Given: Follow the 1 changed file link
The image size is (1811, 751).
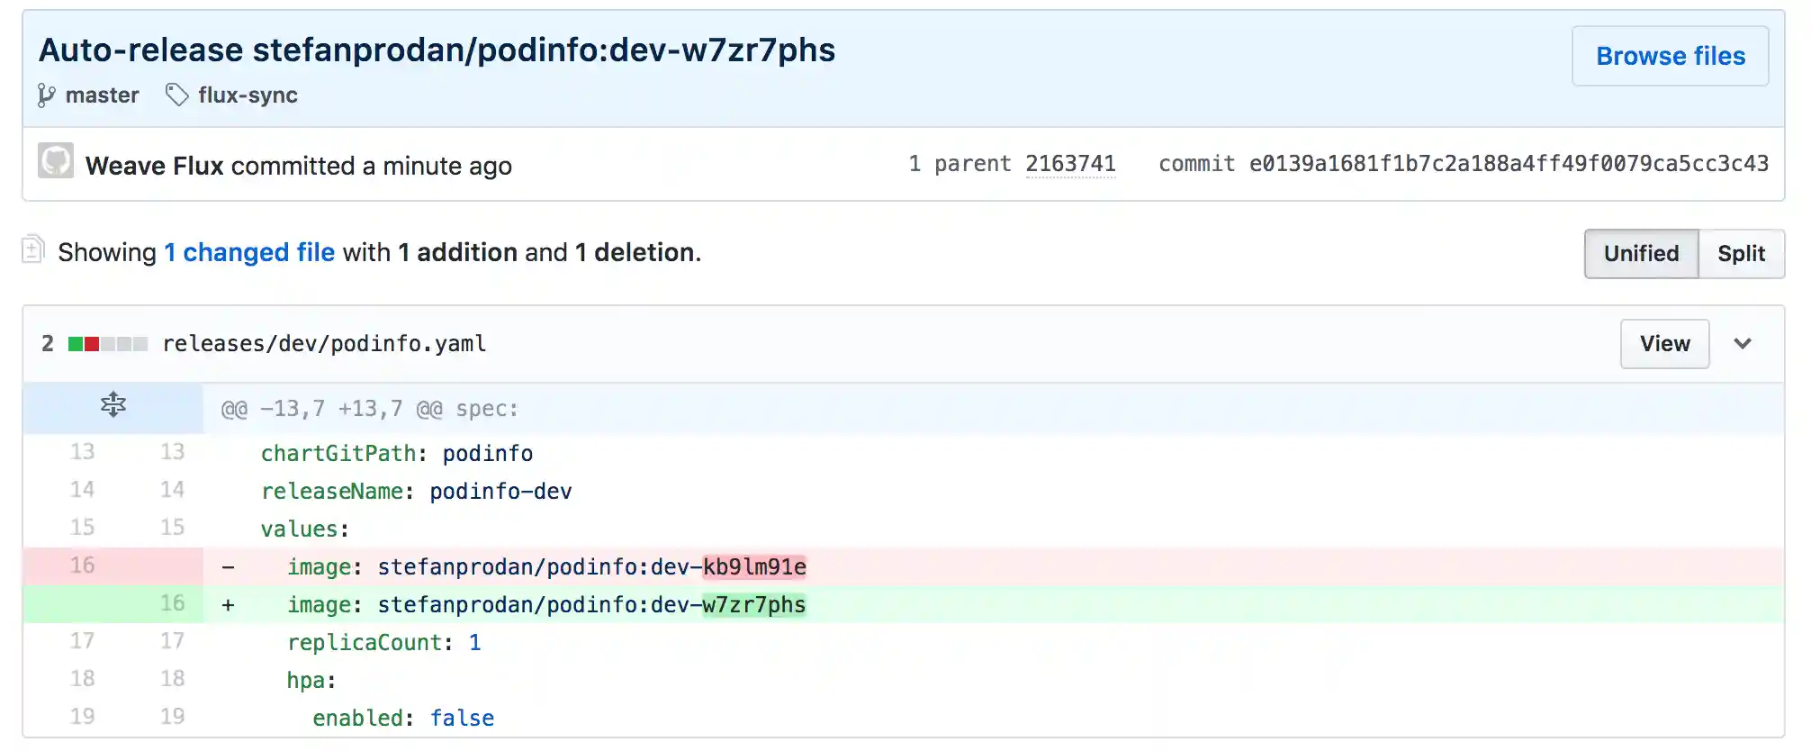Looking at the screenshot, I should point(249,252).
